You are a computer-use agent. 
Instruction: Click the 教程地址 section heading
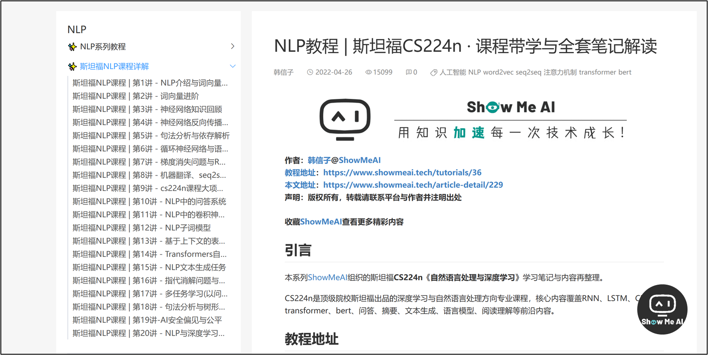click(312, 339)
